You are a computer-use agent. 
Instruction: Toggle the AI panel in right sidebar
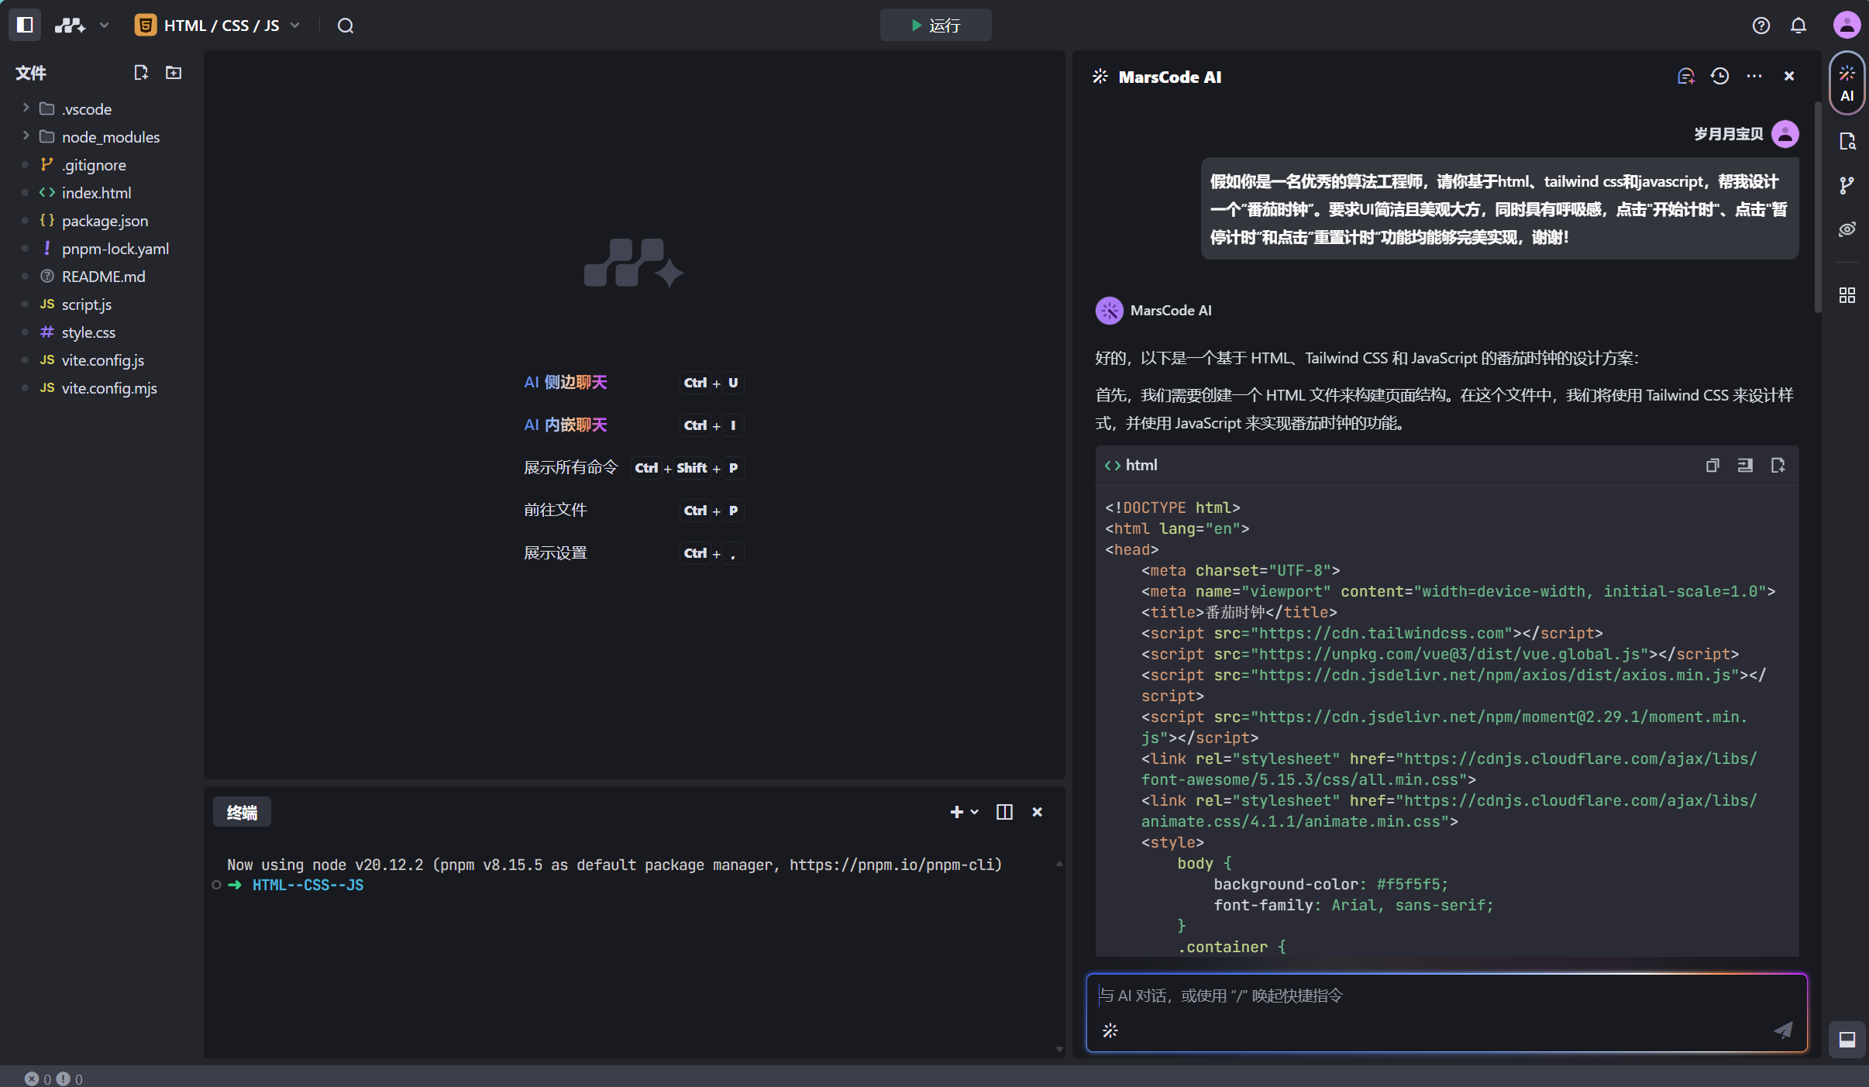pos(1847,84)
